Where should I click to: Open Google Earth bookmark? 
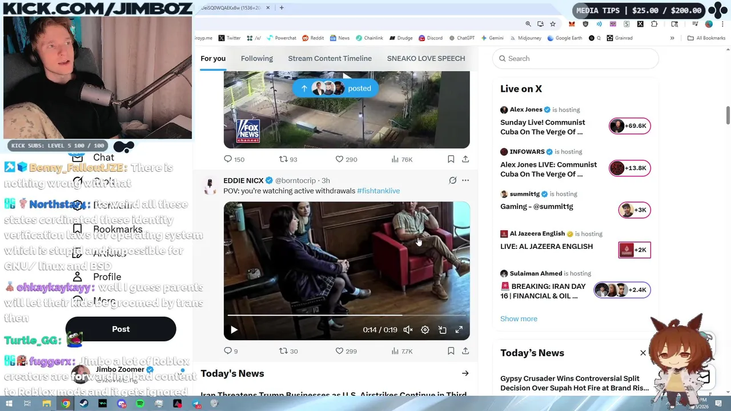click(x=565, y=38)
